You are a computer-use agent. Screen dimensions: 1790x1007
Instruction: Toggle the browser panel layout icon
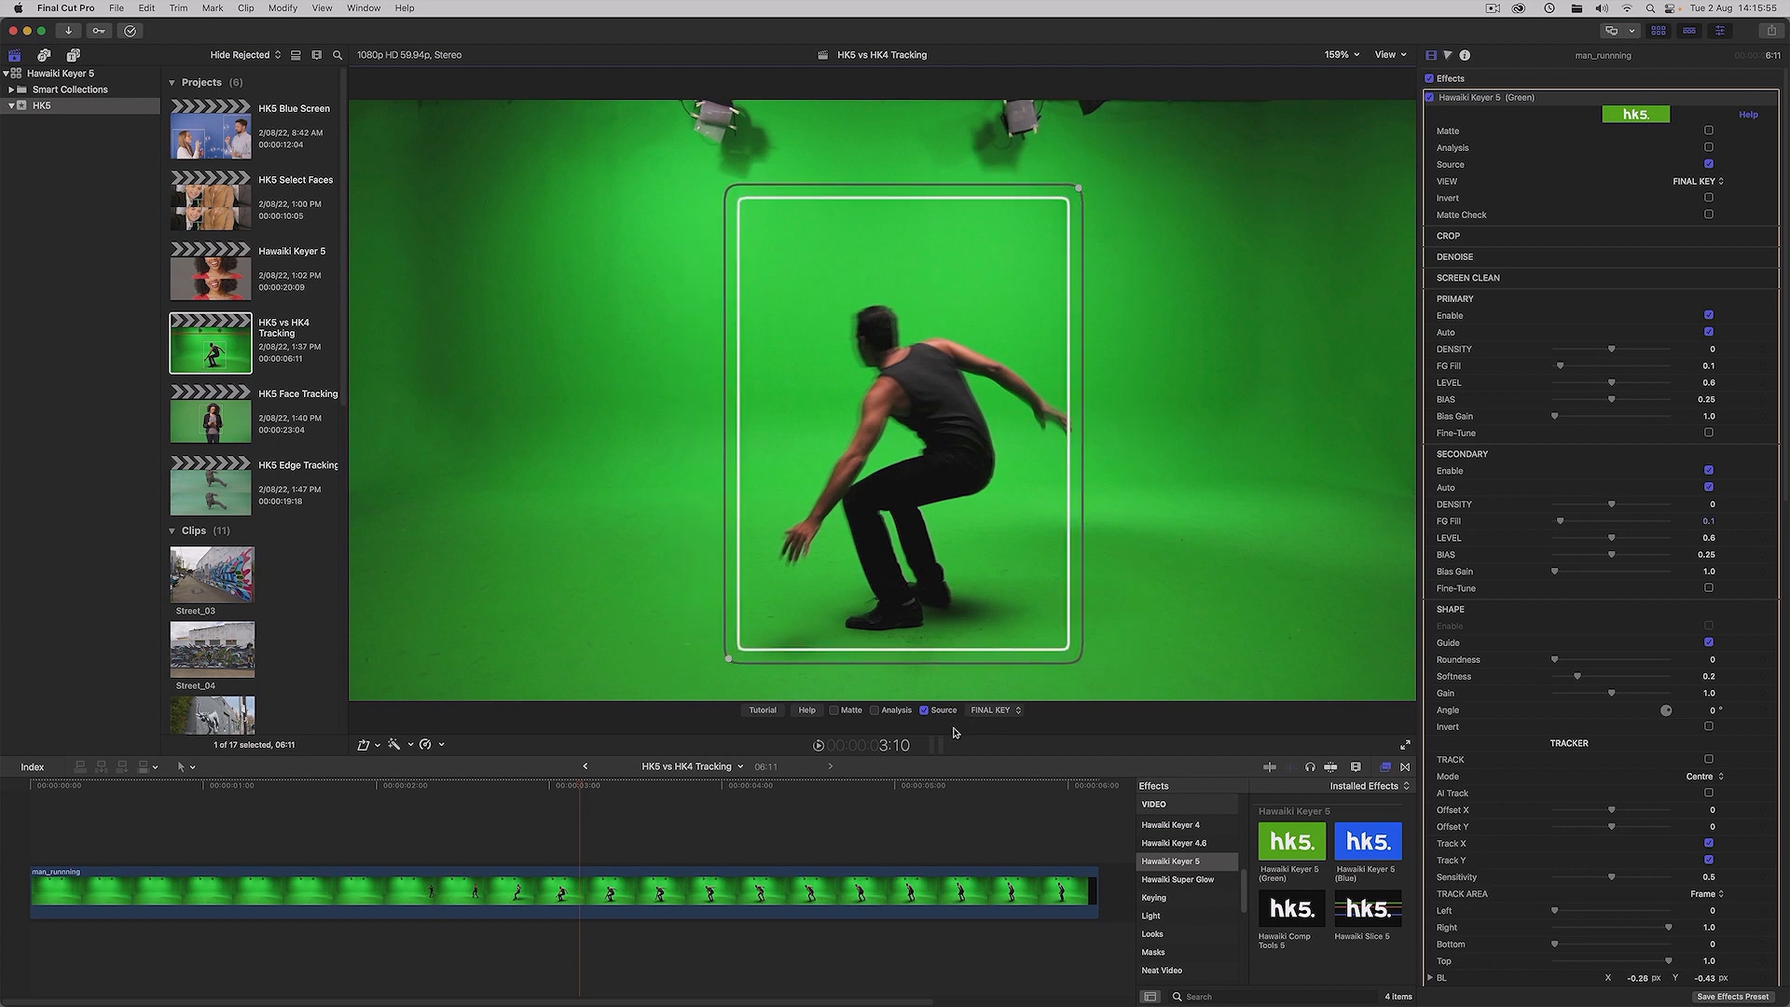point(1659,31)
